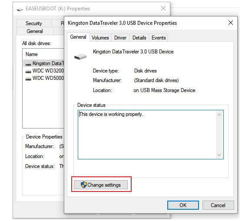Open the Driver tab
The image size is (252, 221).
pos(120,38)
